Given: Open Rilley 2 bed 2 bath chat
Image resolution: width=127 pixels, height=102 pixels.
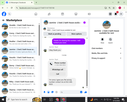Looking at the screenshot, I should pyautogui.click(x=19, y=83).
